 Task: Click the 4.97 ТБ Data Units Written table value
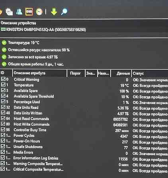click(123, 114)
